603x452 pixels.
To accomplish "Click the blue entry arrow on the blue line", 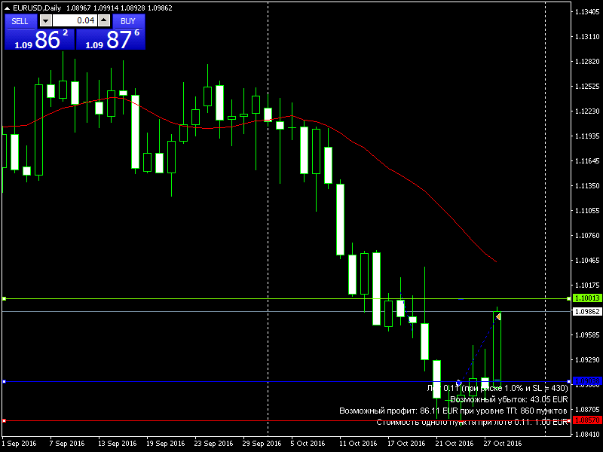I will (459, 383).
